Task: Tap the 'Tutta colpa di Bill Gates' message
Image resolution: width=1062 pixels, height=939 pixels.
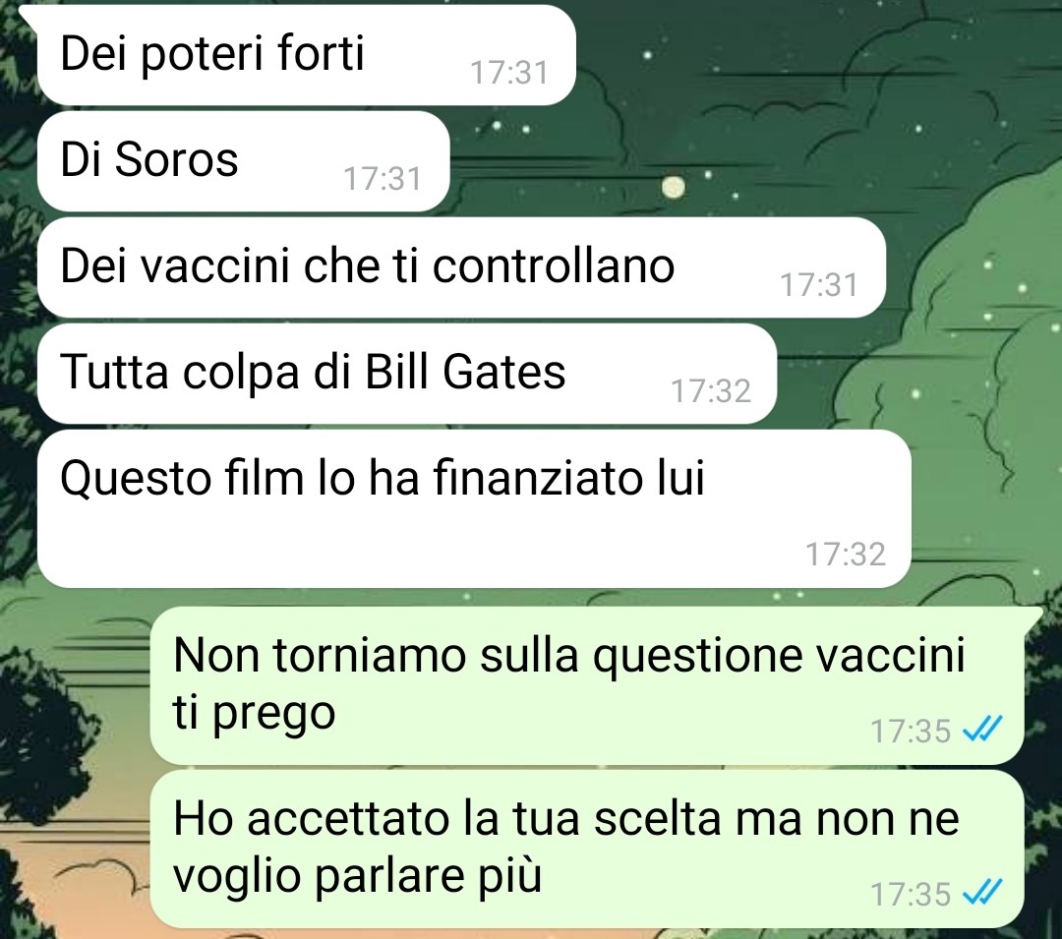Action: point(406,374)
